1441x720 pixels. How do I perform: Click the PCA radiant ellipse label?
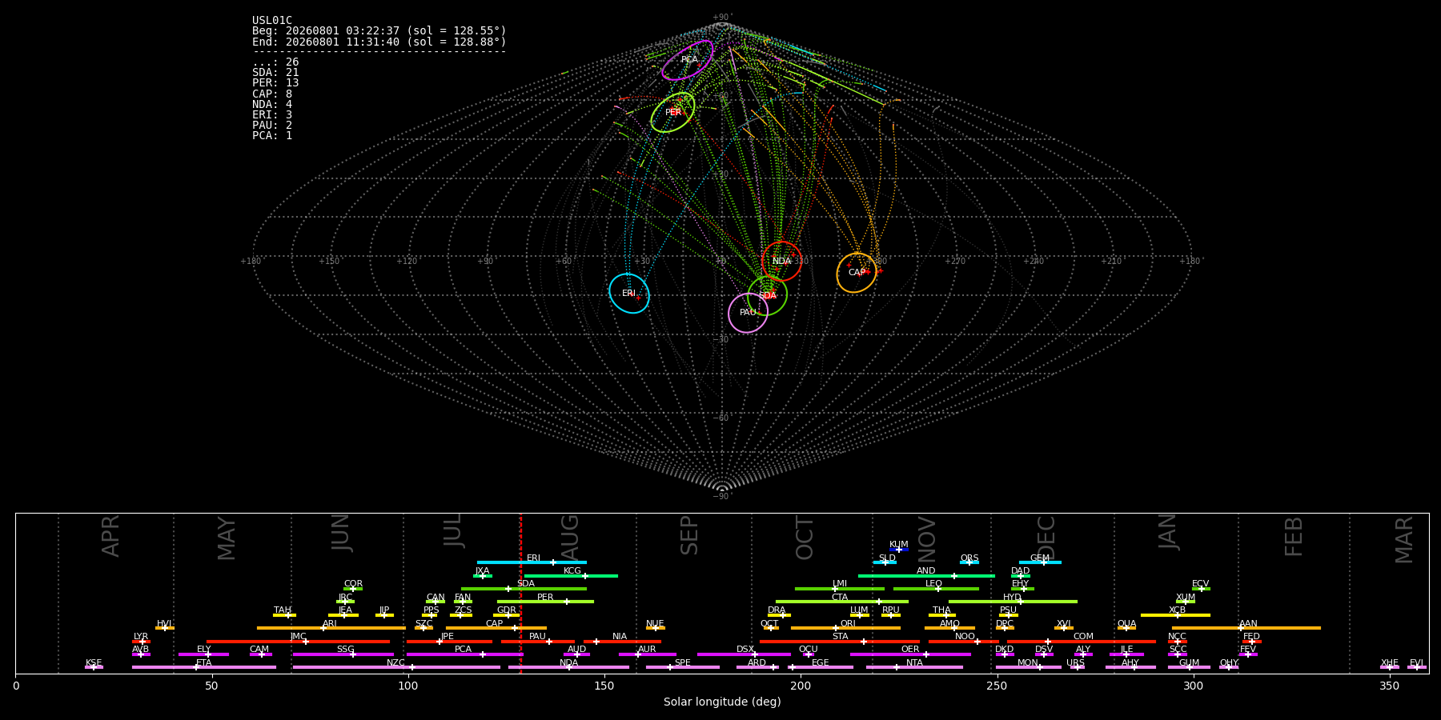[689, 60]
